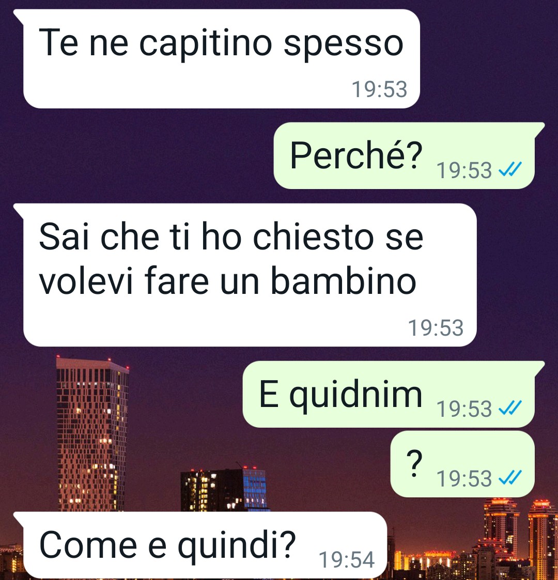Tap read ticks on the "?" message

510,478
